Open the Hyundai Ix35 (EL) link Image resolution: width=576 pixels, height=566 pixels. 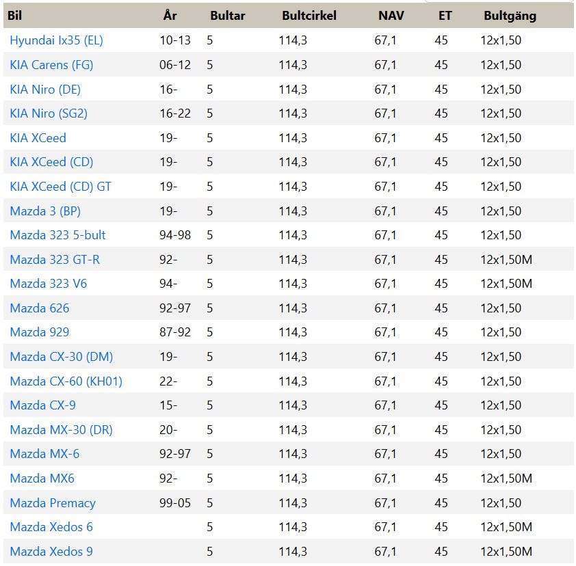pyautogui.click(x=56, y=40)
